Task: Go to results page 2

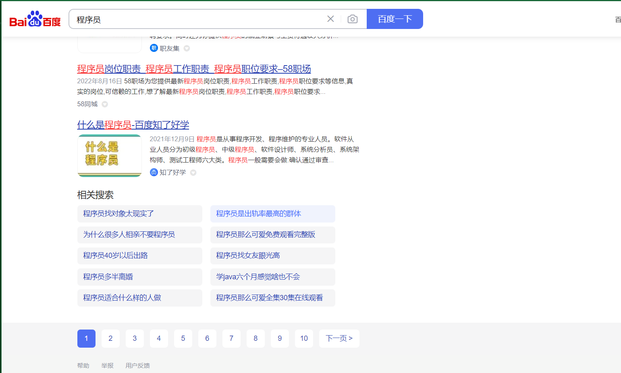Action: [110, 338]
